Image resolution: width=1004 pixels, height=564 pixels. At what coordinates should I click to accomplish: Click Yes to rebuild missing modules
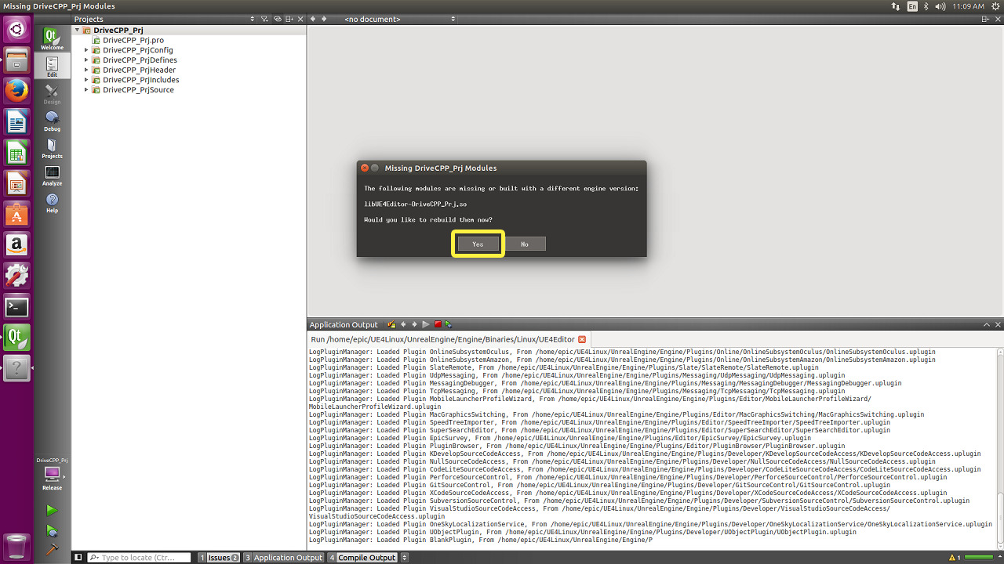478,244
